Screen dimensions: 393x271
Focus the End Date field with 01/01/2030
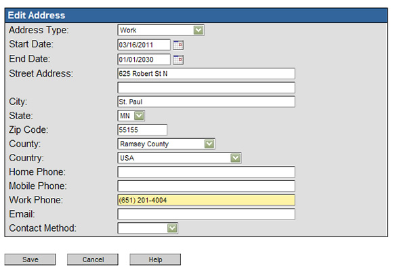(x=144, y=60)
